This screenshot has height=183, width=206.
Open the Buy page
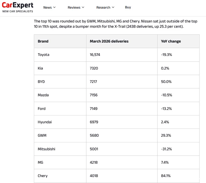pyautogui.click(x=128, y=7)
